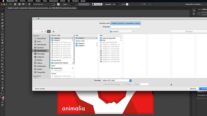
Task: Open iCloud Drive in the sidebar
Action: coord(41,38)
